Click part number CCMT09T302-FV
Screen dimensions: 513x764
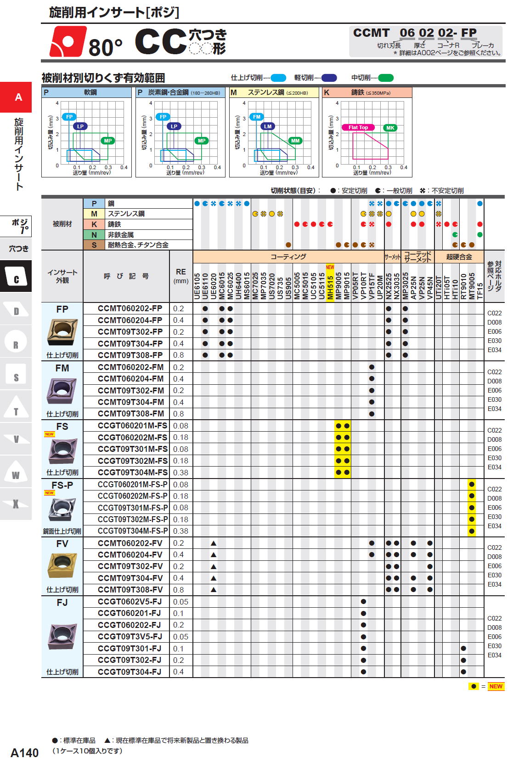point(130,566)
